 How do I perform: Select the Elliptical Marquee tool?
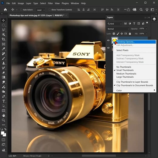click(4, 25)
